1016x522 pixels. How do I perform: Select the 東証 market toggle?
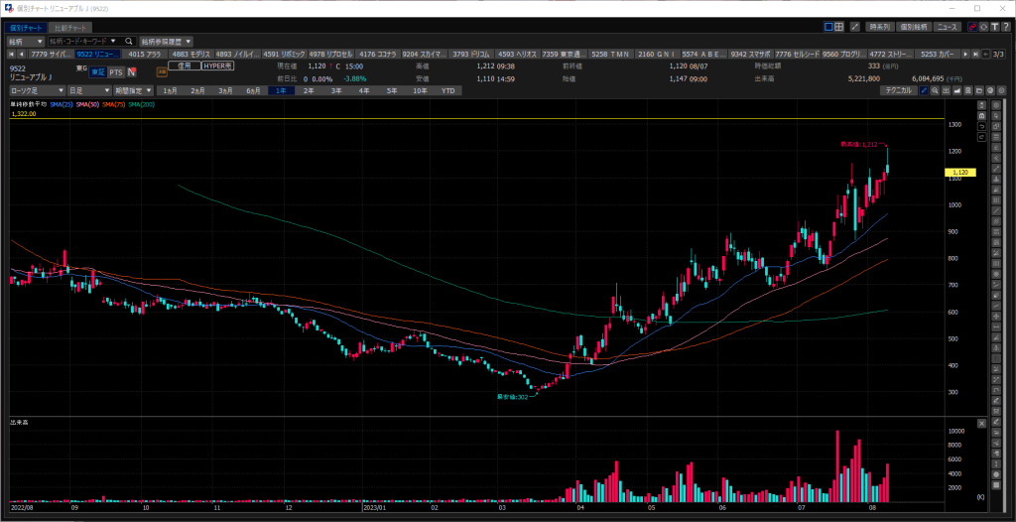(x=98, y=72)
